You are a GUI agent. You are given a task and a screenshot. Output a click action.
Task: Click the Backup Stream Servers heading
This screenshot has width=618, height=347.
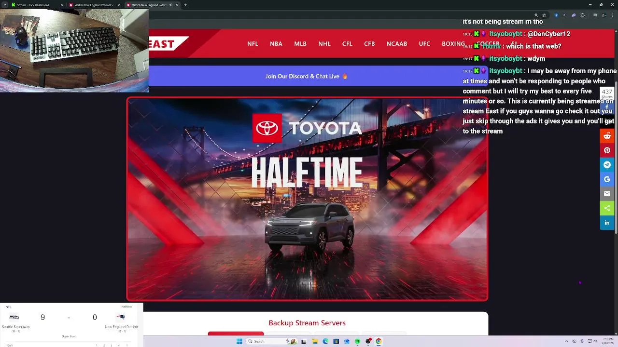[x=307, y=323]
